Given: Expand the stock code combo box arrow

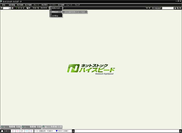Looking at the screenshot, I should point(10,8).
